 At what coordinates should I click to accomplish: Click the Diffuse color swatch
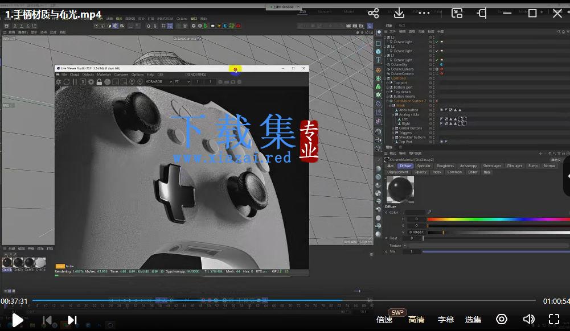(416, 212)
